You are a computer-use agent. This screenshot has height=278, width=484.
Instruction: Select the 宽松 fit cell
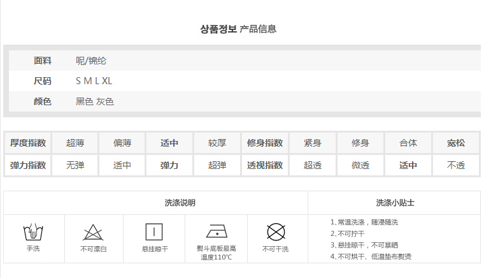pos(456,143)
